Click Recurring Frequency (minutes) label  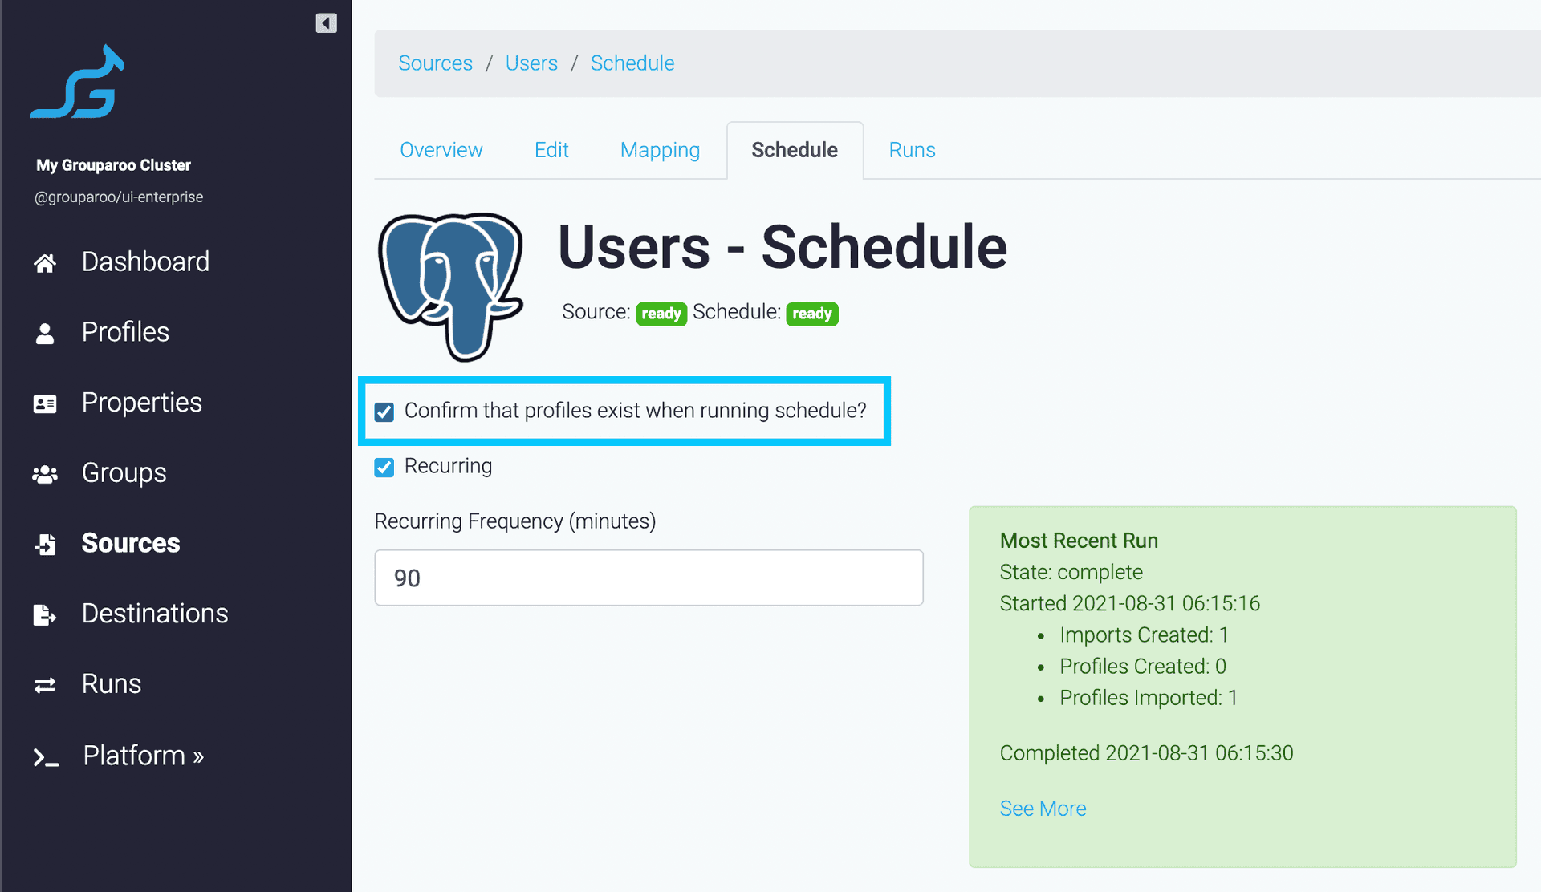point(515,521)
